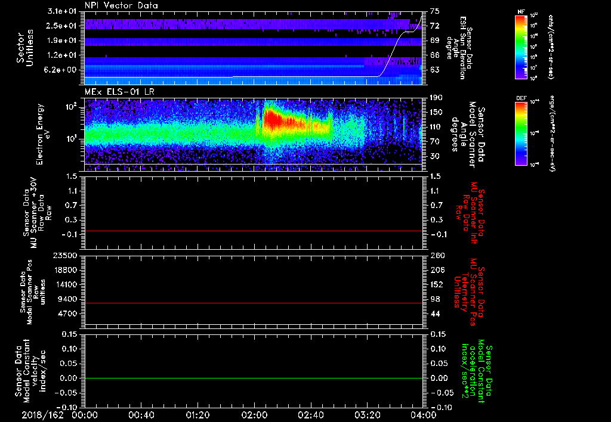Click the "4700" axis tick label
The image size is (611, 422).
[x=67, y=314]
